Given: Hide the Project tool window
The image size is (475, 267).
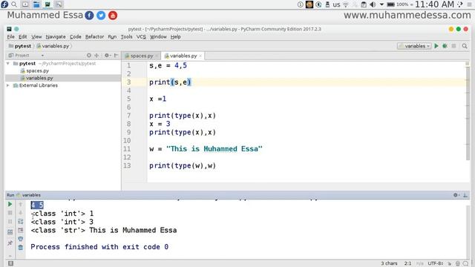Looking at the screenshot, I should [x=116, y=56].
